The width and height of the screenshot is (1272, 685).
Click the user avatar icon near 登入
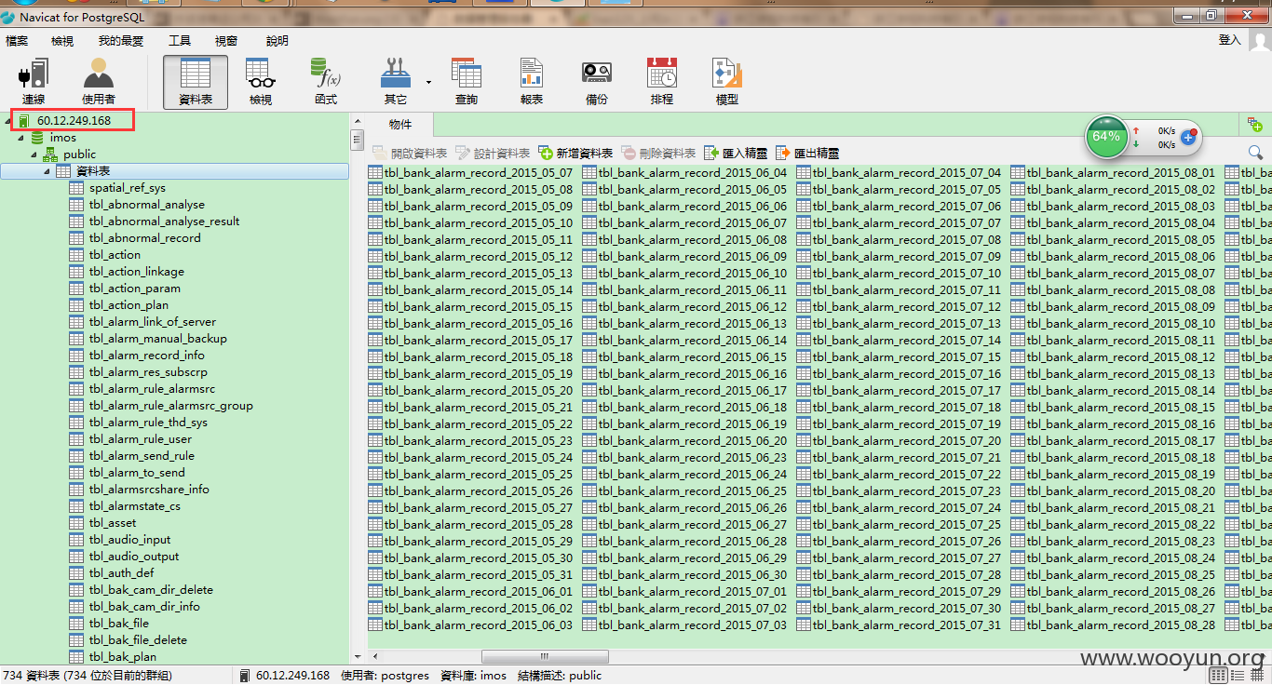click(x=1259, y=41)
